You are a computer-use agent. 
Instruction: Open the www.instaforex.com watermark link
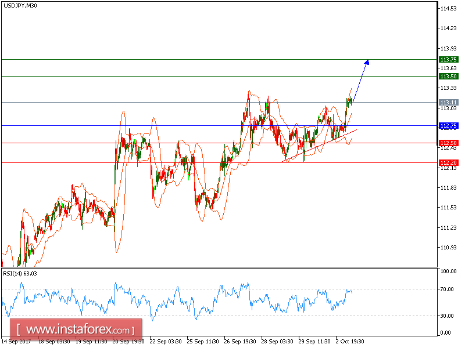pos(74,331)
